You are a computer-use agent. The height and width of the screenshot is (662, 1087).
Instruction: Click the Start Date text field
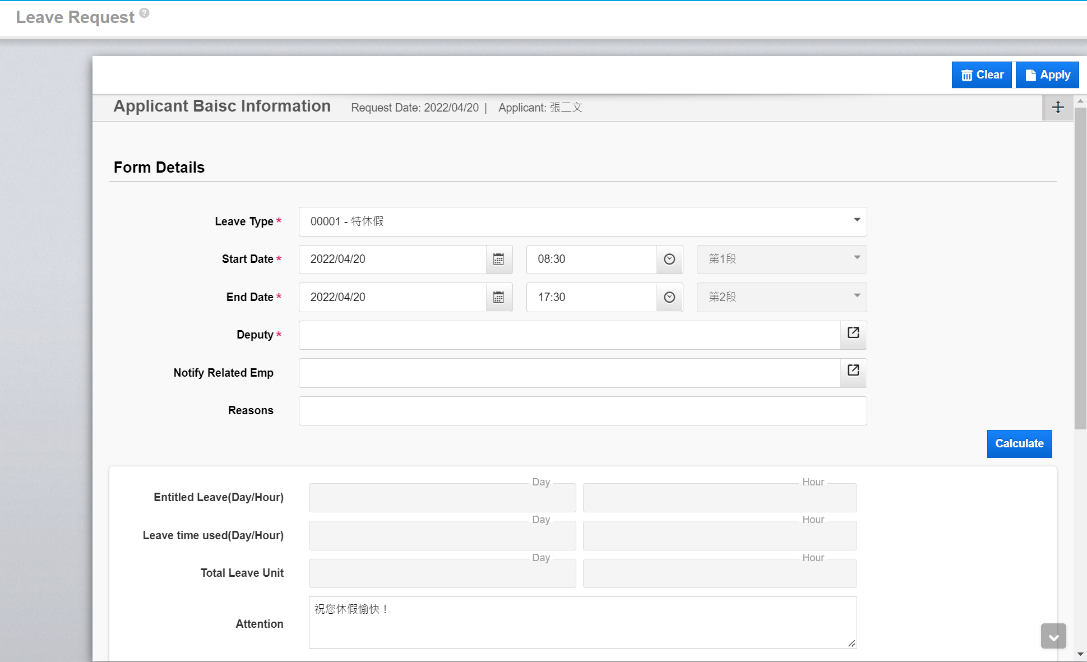point(392,259)
